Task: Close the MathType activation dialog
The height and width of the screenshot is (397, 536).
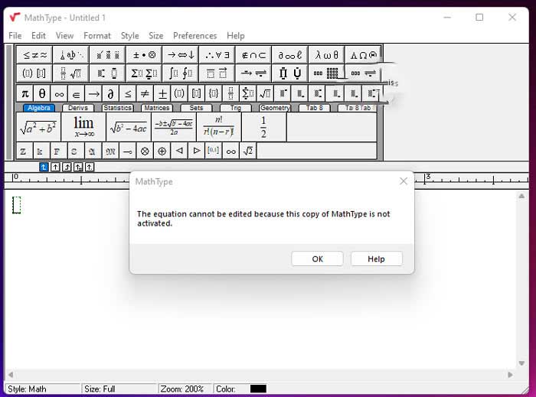Action: pyautogui.click(x=404, y=181)
